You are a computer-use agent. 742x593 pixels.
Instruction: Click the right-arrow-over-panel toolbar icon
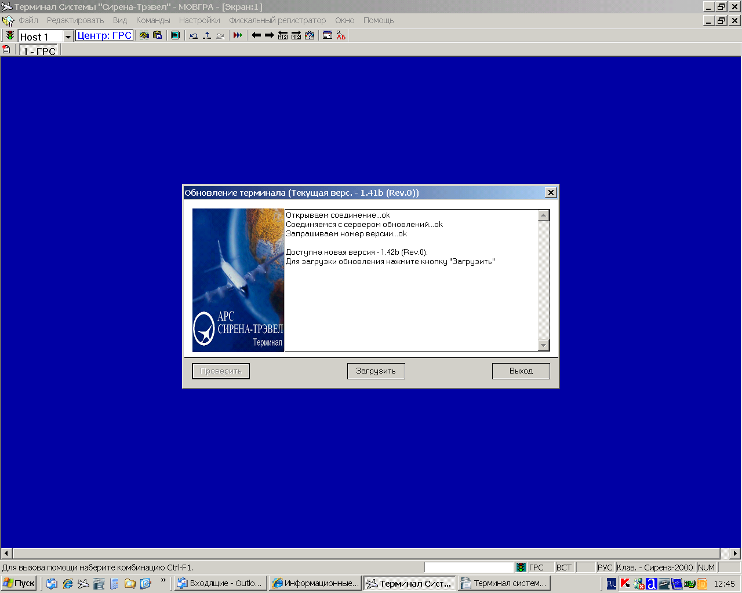(x=296, y=36)
